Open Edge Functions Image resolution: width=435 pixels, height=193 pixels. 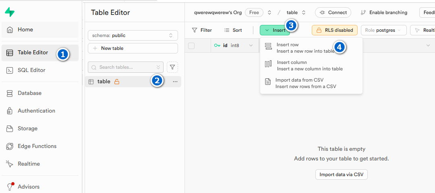37,146
